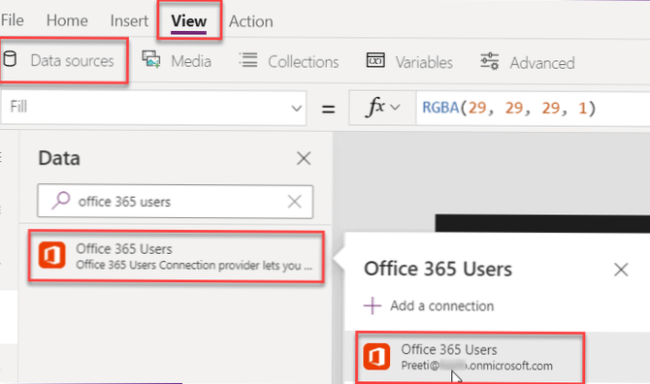Click the fx formula icon

point(374,107)
